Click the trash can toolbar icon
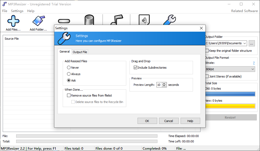 (89, 20)
